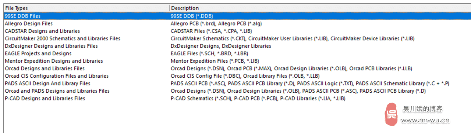Click the 99SE DDB (*.DDB) description
471x133 pixels.
pos(192,16)
